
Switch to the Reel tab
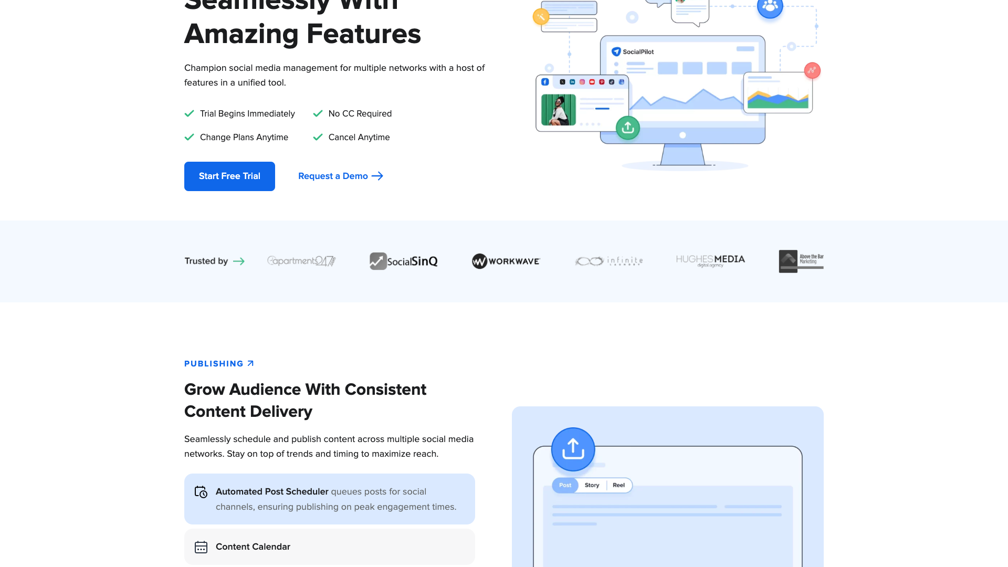tap(618, 485)
